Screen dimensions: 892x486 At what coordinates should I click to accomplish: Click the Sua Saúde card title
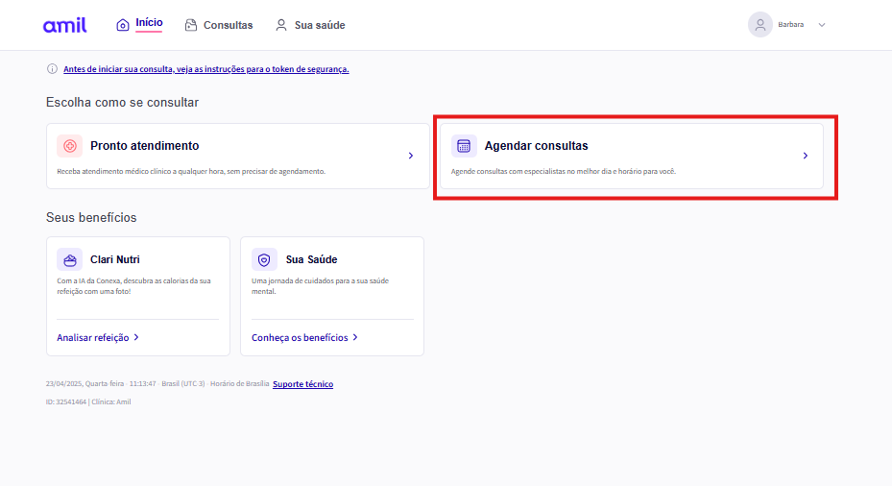(311, 259)
